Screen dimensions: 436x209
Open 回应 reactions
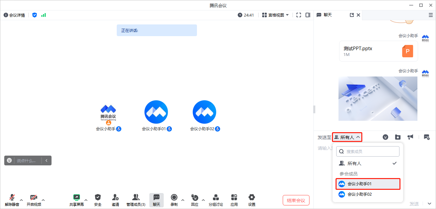[x=195, y=200]
